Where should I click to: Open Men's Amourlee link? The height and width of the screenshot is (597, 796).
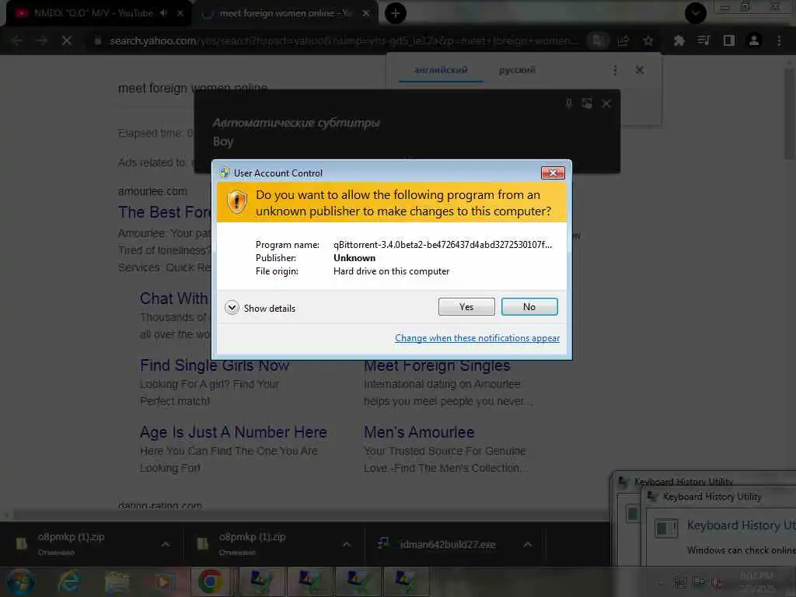pyautogui.click(x=419, y=432)
